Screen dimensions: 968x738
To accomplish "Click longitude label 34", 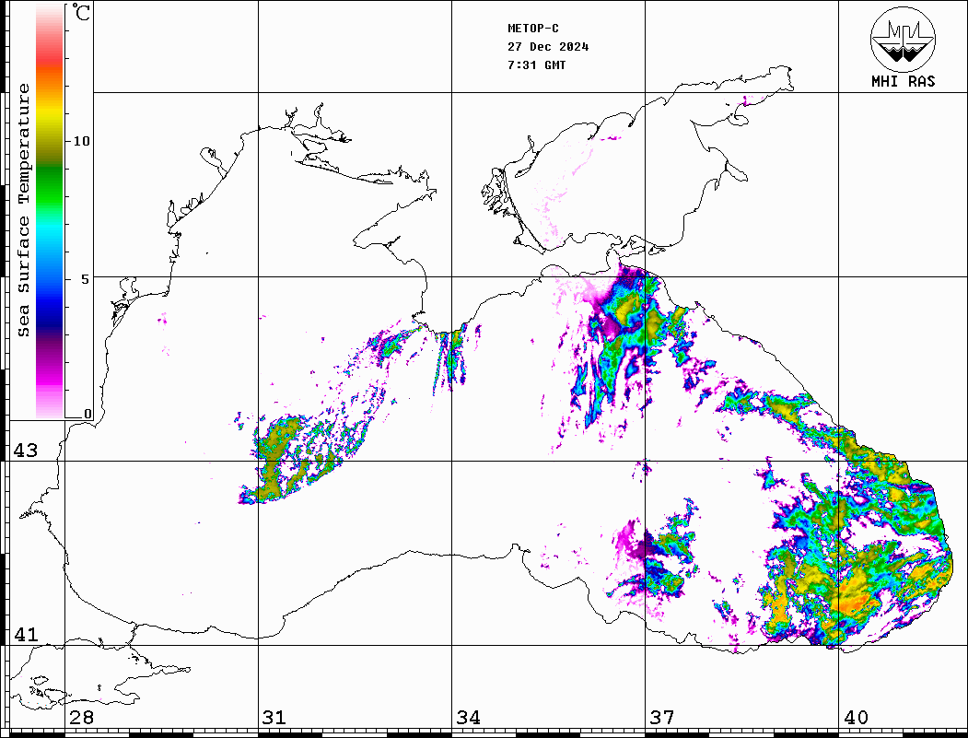I will pyautogui.click(x=468, y=717).
